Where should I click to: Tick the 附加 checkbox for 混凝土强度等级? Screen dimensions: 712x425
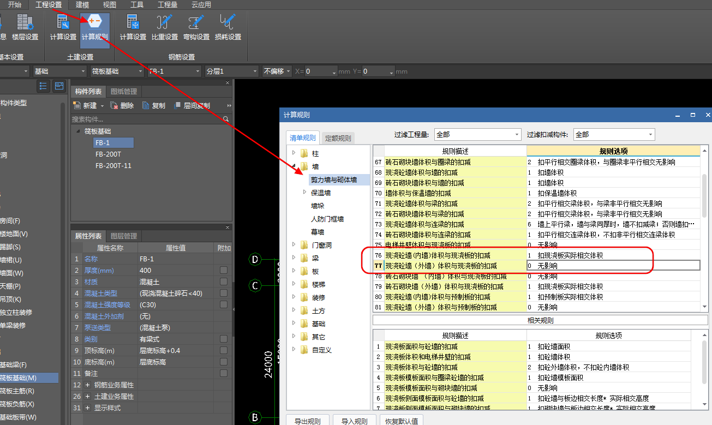tap(224, 305)
